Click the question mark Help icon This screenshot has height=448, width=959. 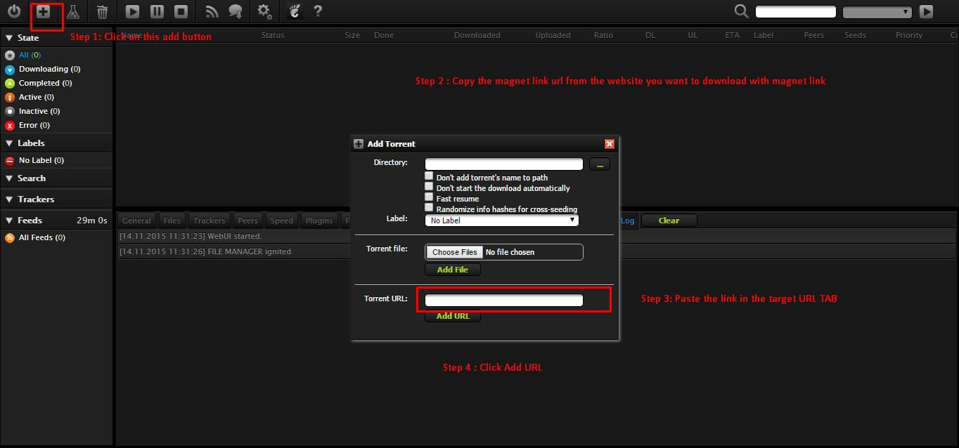[318, 12]
